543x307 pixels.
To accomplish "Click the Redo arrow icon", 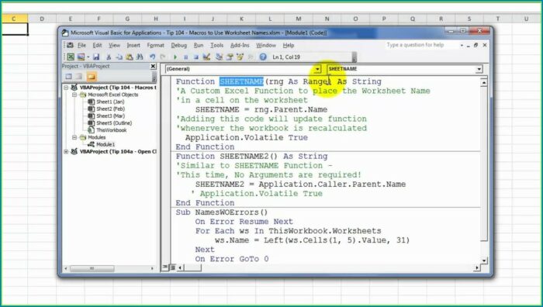I will pyautogui.click(x=163, y=57).
